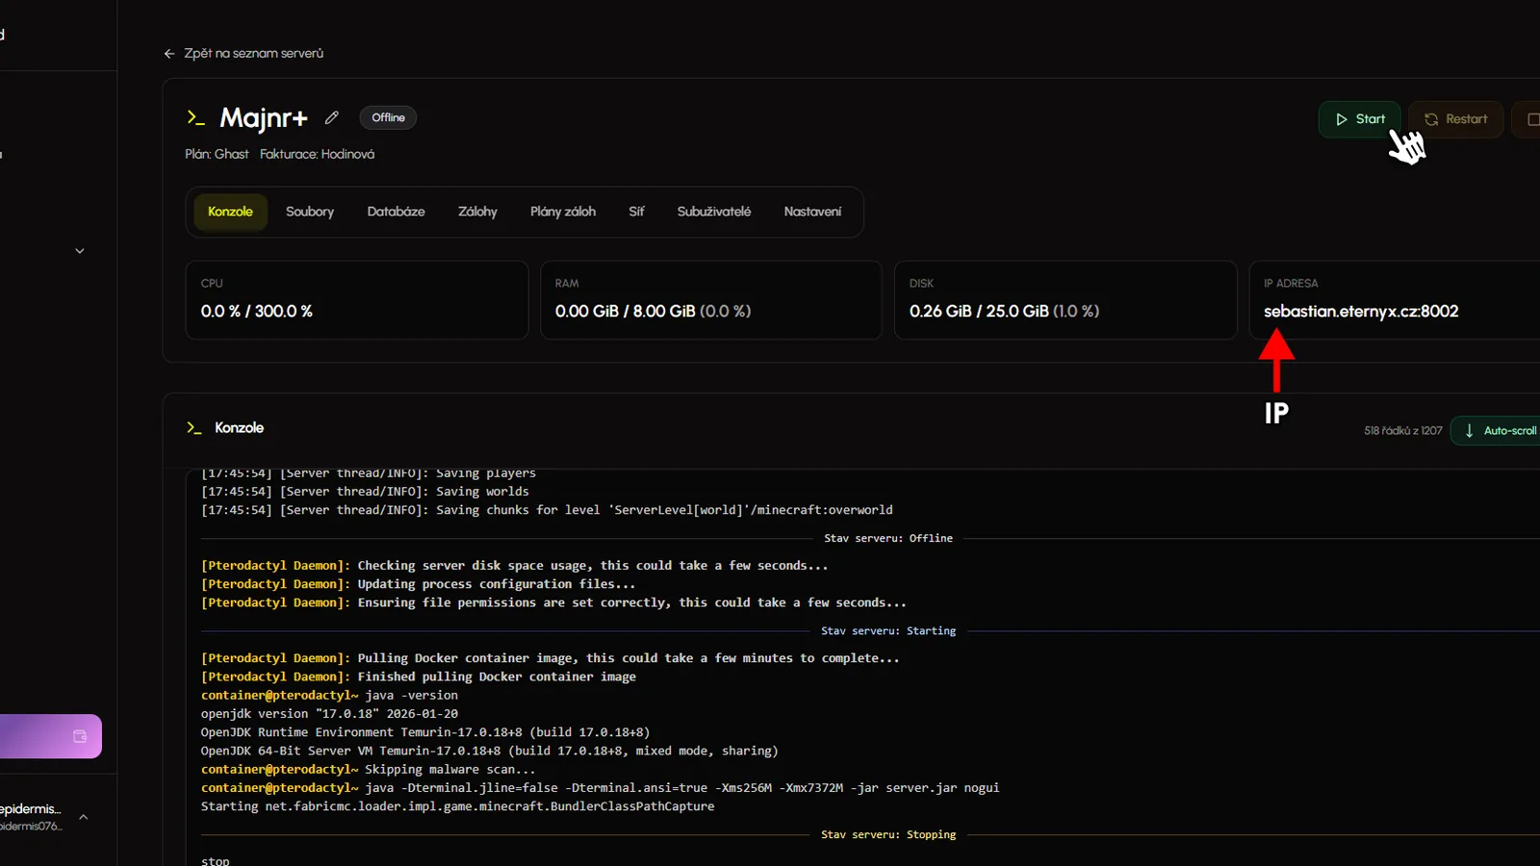Click the wallet icon on purple button

[80, 736]
